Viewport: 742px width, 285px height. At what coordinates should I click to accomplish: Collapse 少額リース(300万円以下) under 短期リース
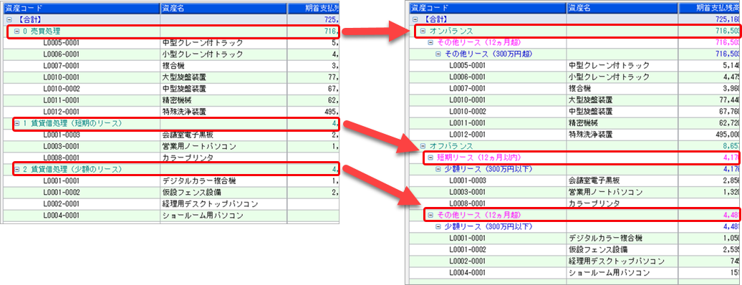pyautogui.click(x=438, y=169)
